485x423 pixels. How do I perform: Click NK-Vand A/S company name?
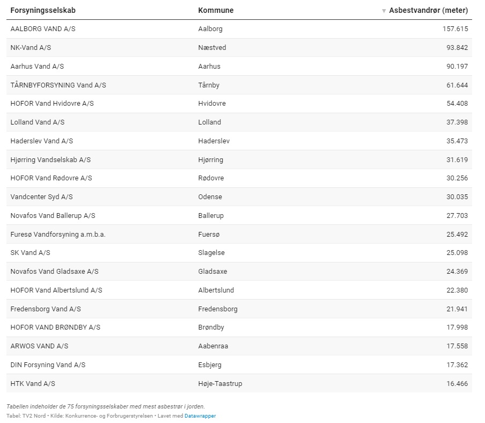pyautogui.click(x=31, y=48)
